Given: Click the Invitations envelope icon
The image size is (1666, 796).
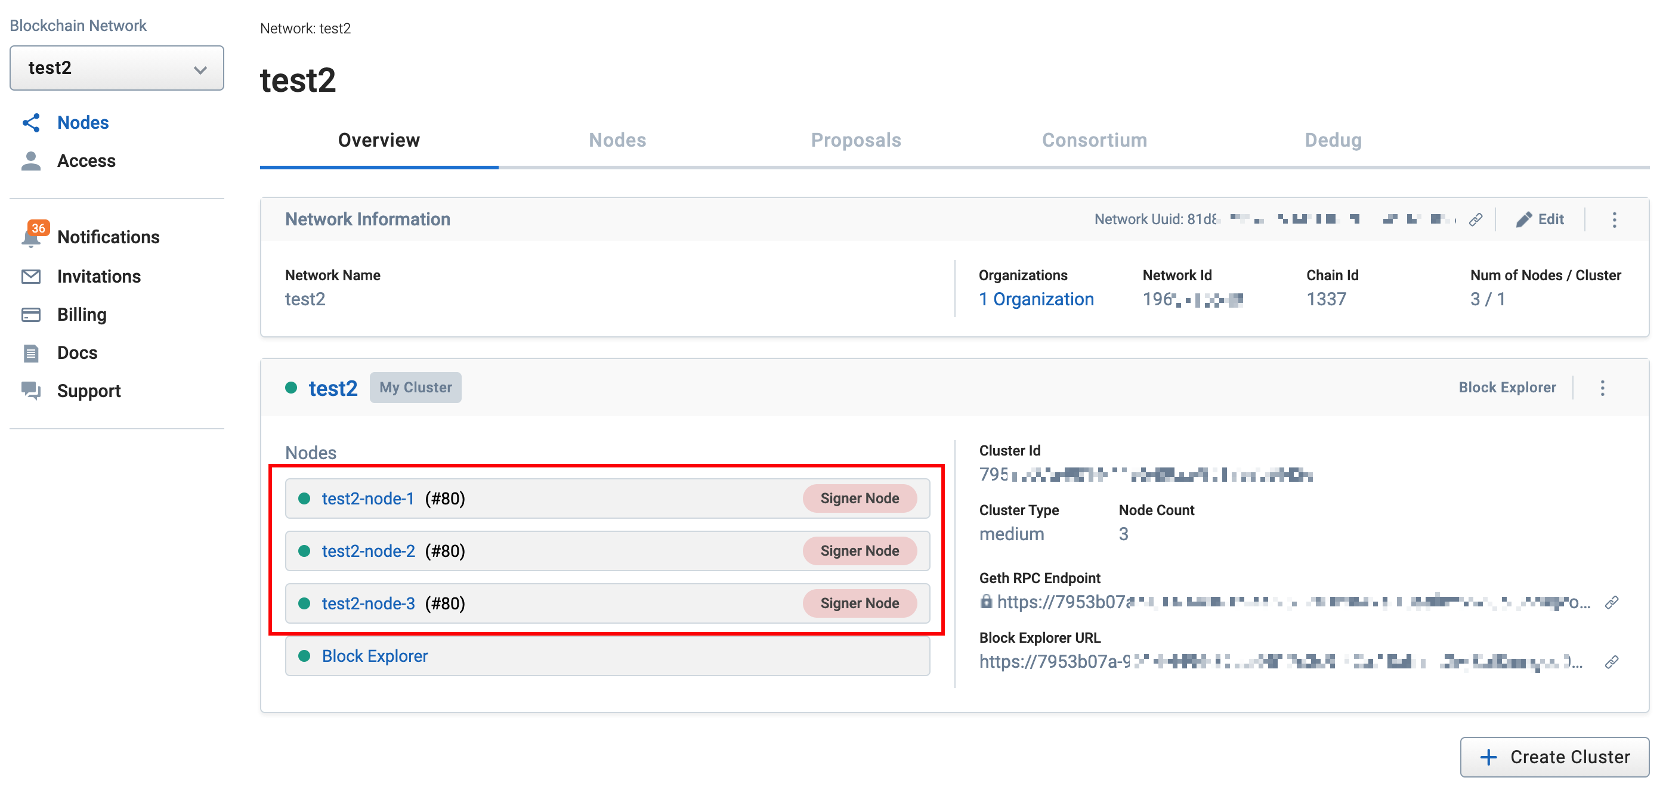Looking at the screenshot, I should pos(31,277).
